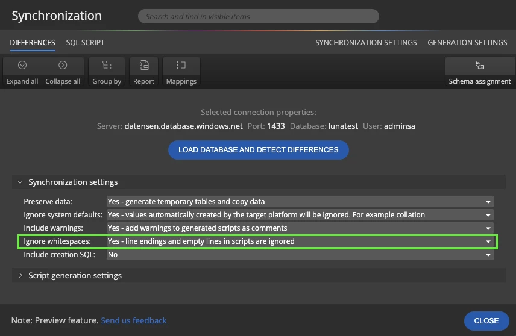
Task: Open Schema assignment from the toolbar
Action: [x=479, y=72]
